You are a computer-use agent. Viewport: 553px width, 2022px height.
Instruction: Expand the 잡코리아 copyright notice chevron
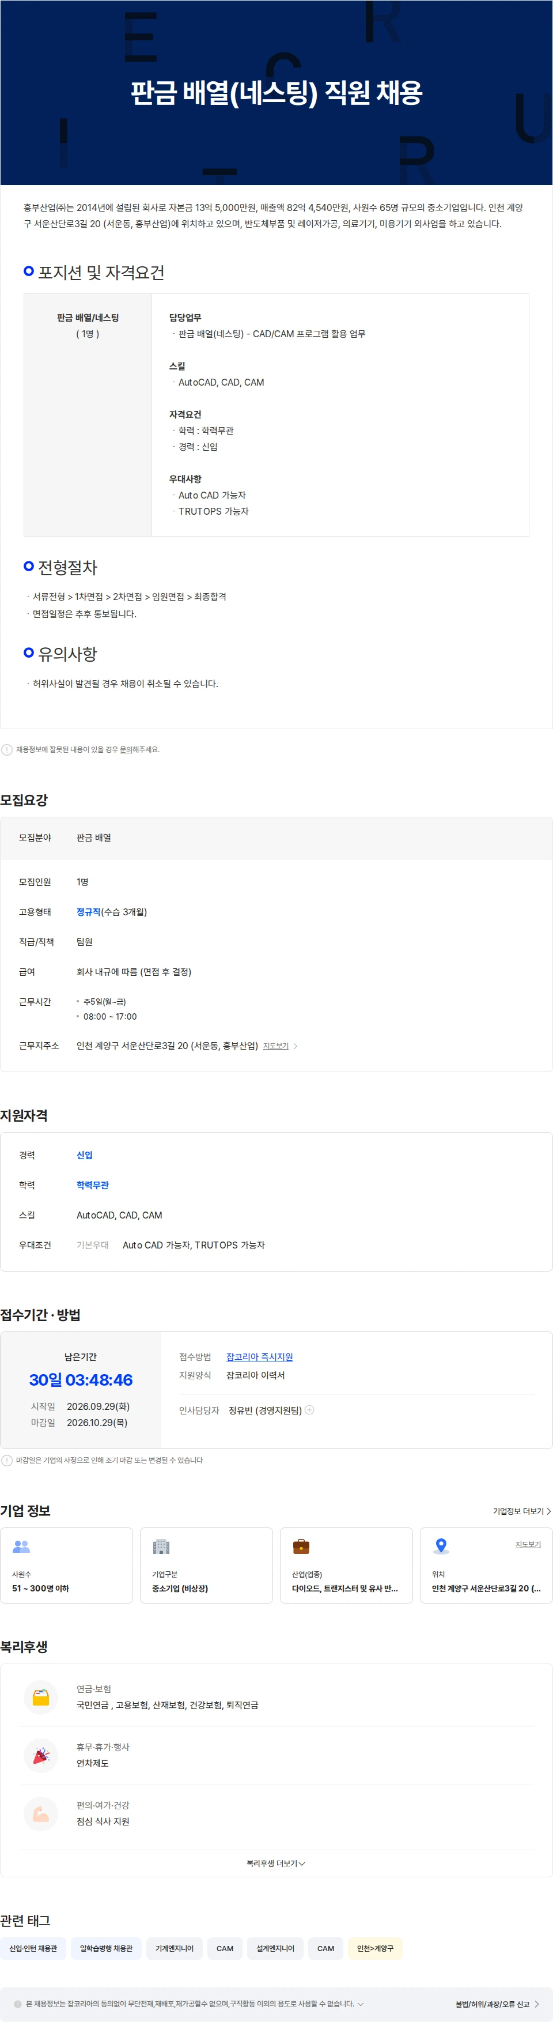pos(360,2004)
